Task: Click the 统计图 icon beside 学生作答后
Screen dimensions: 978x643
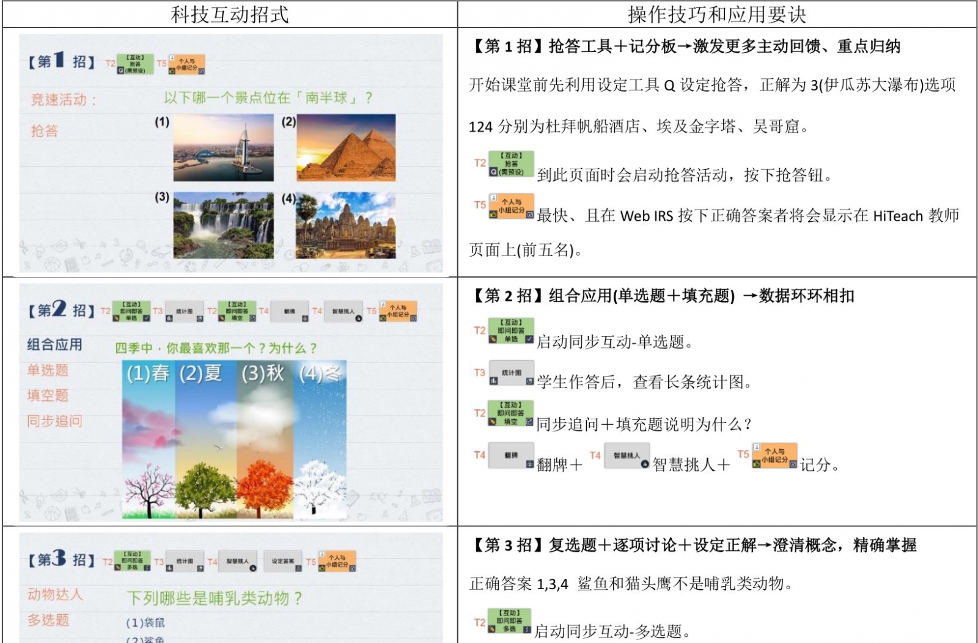Action: coord(512,372)
